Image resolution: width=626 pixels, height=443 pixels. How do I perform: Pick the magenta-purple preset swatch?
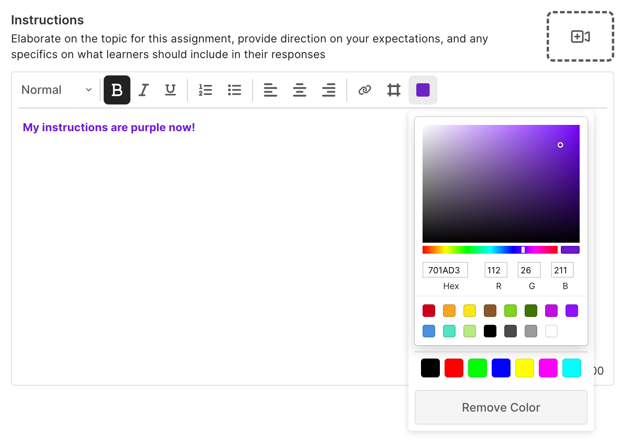(x=551, y=311)
